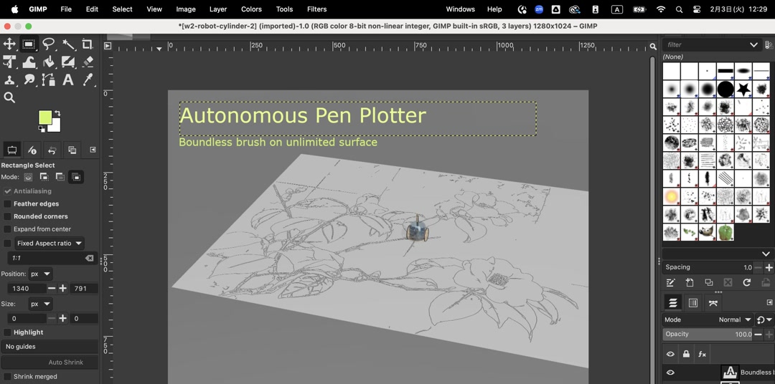Select the Move tool
Screen dimensions: 775x384
click(x=9, y=44)
